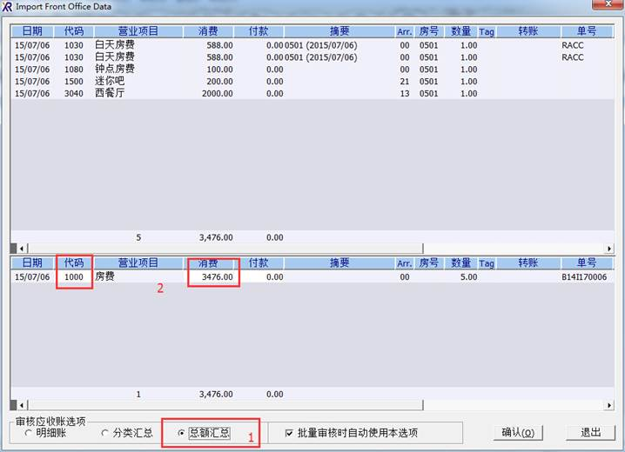Click the 代码 header in lower table

click(74, 263)
